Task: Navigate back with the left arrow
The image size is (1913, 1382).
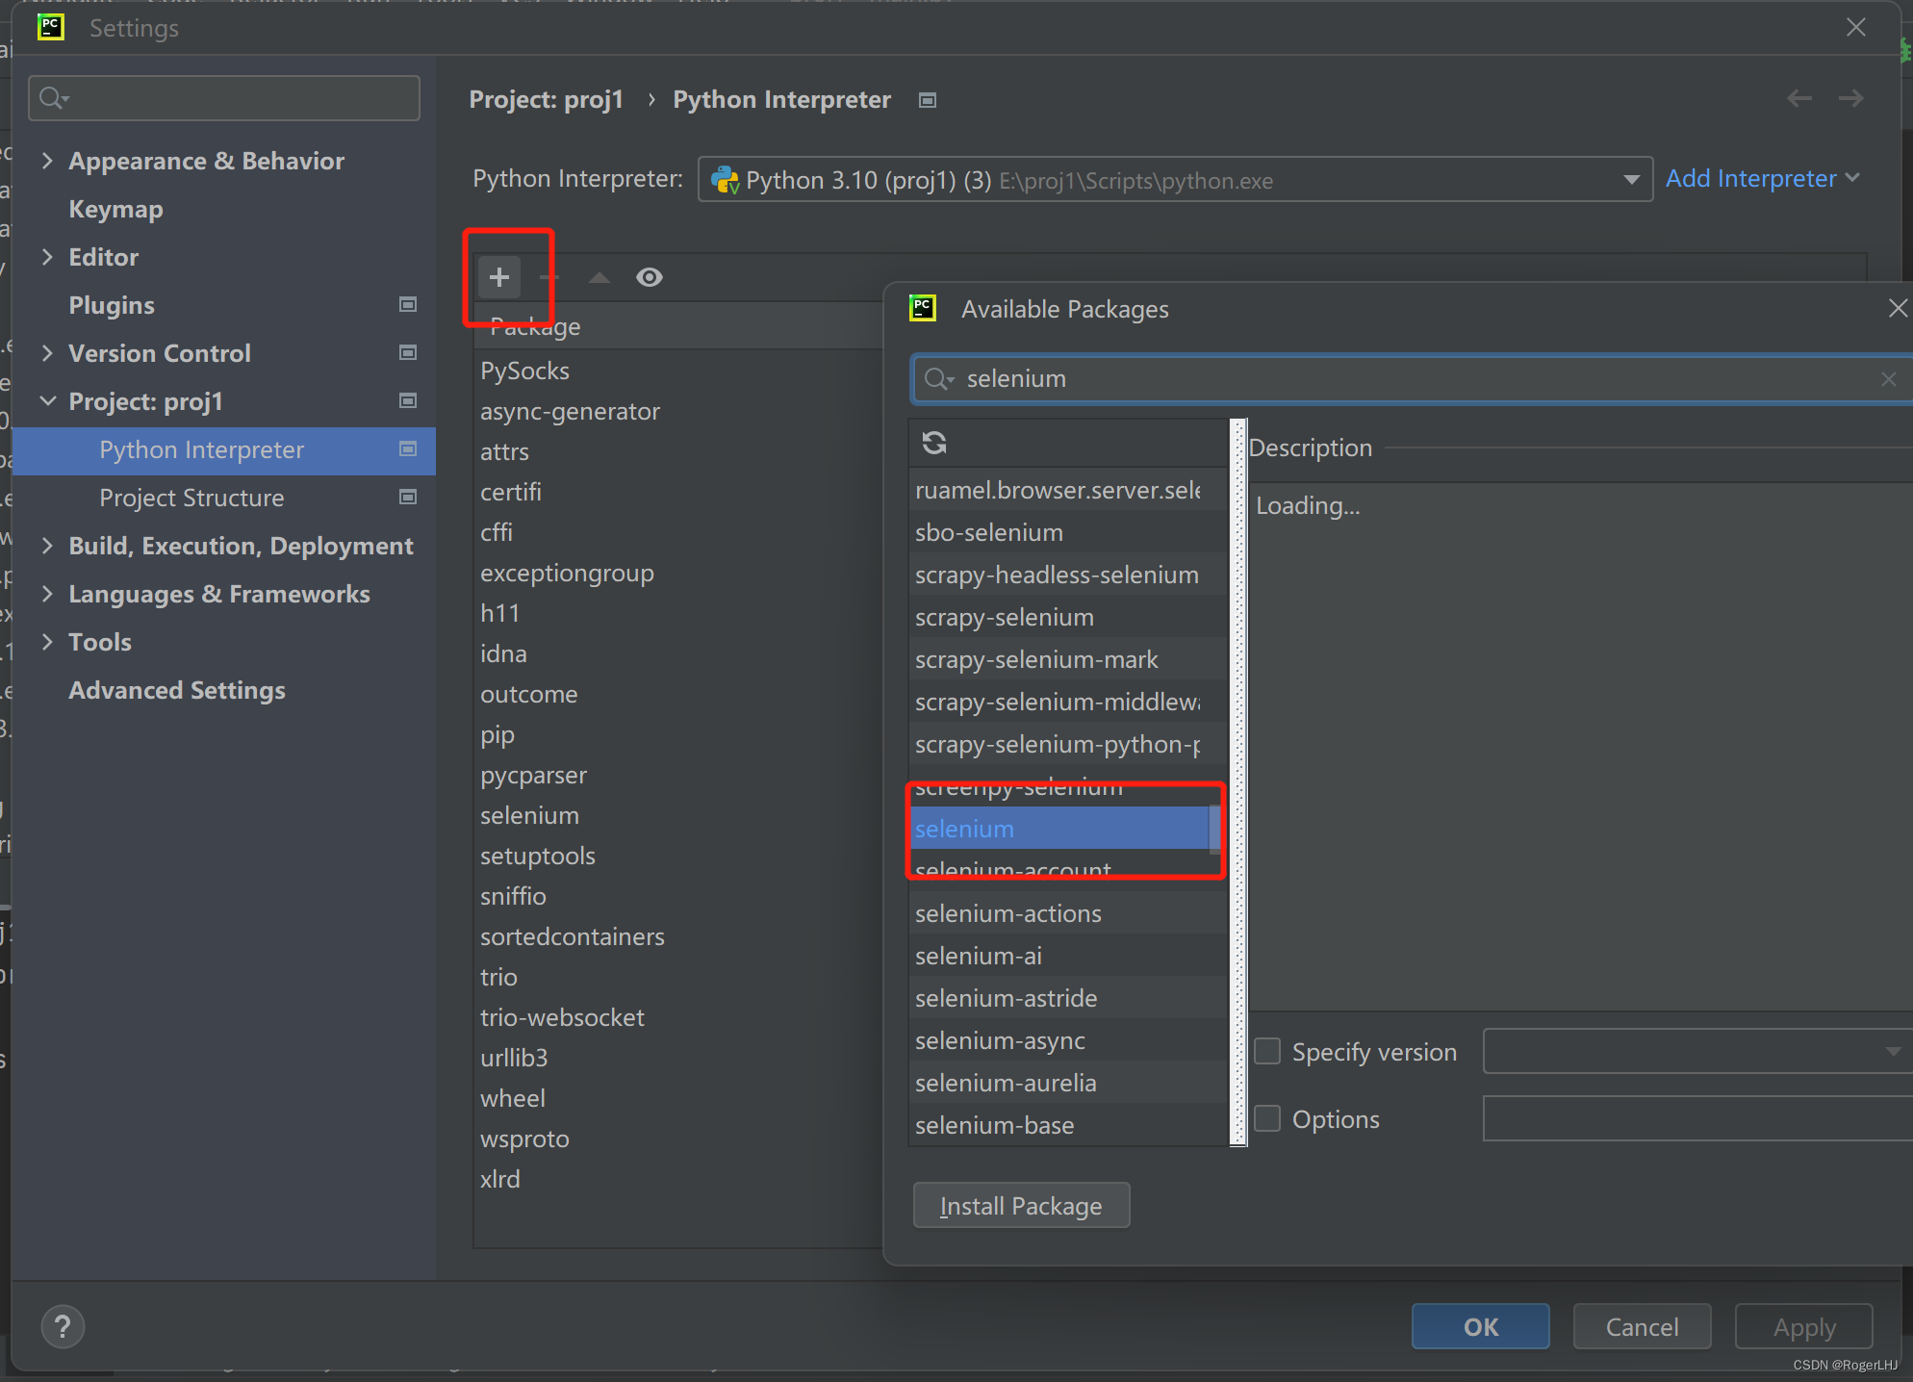Action: click(1799, 98)
